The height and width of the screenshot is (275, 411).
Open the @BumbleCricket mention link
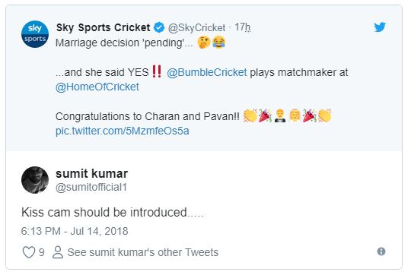click(207, 72)
